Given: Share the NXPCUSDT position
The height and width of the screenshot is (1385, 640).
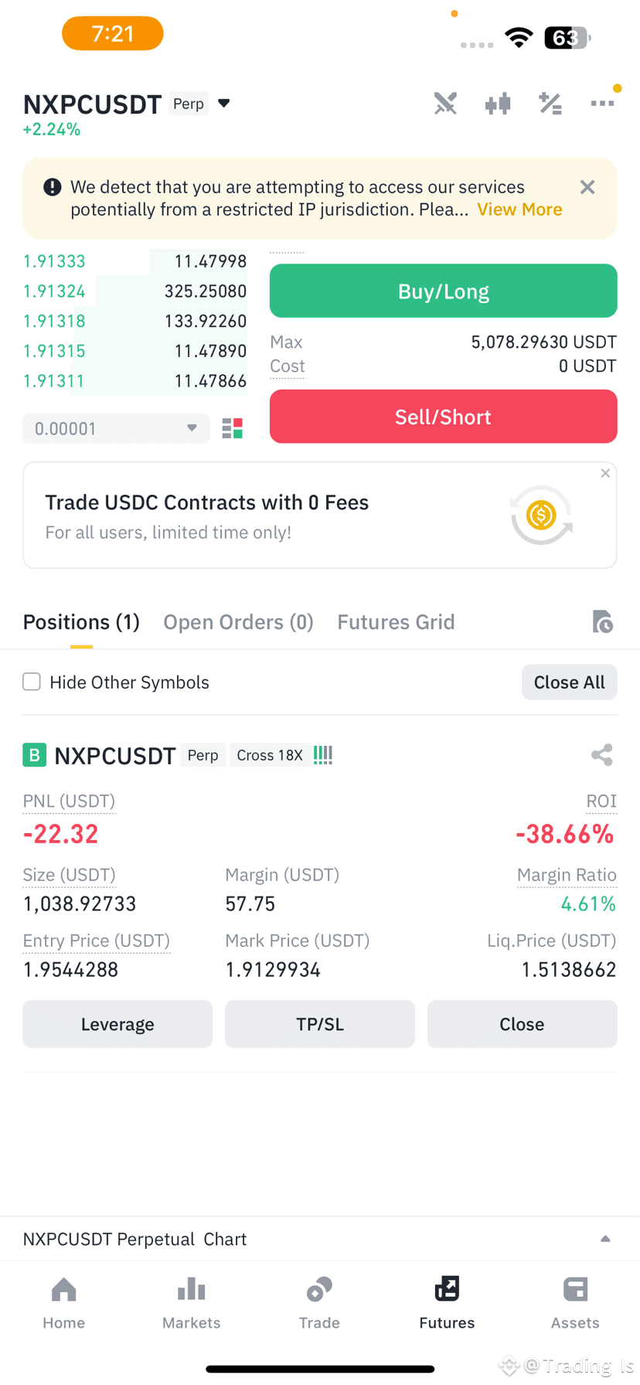Looking at the screenshot, I should (x=602, y=755).
